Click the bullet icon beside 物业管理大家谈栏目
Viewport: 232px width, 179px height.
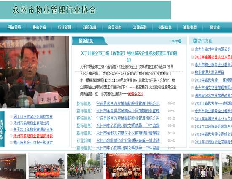(192, 72)
